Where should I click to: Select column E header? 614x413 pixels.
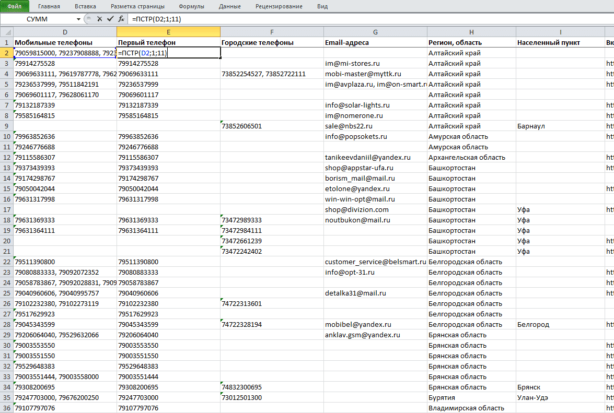click(x=168, y=32)
